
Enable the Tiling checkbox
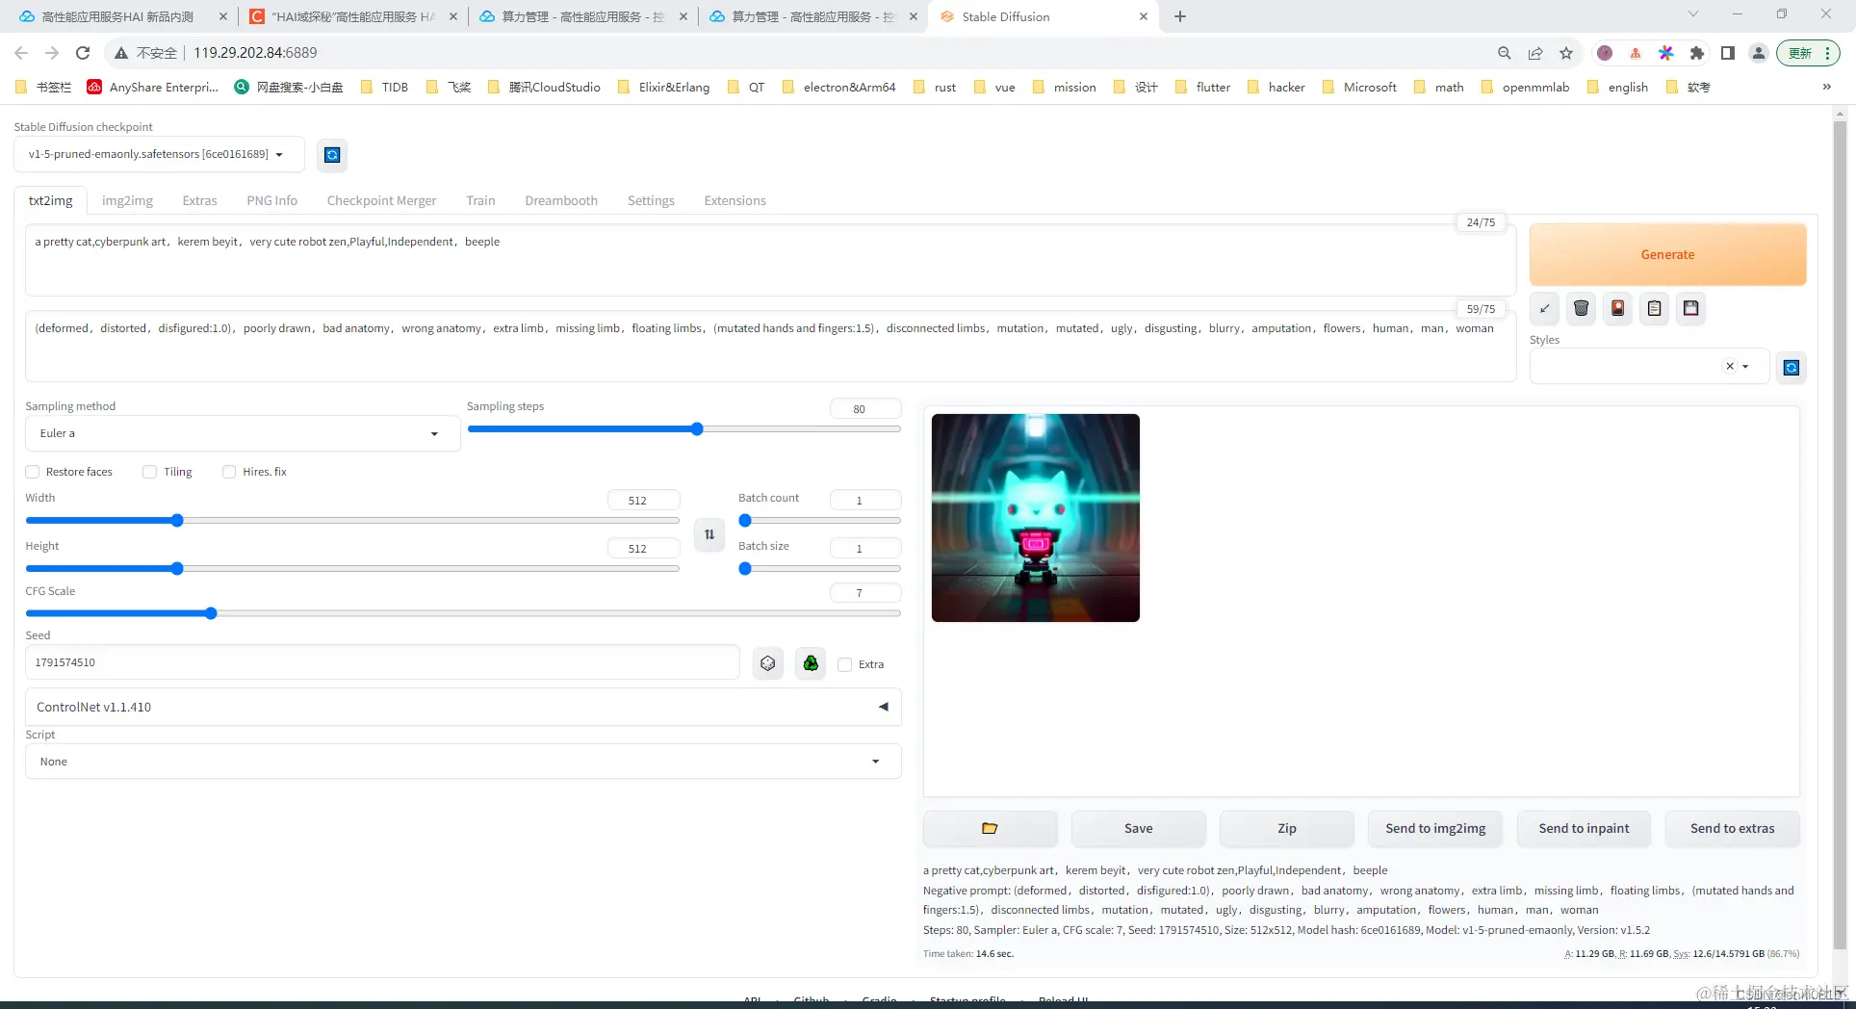click(x=149, y=472)
